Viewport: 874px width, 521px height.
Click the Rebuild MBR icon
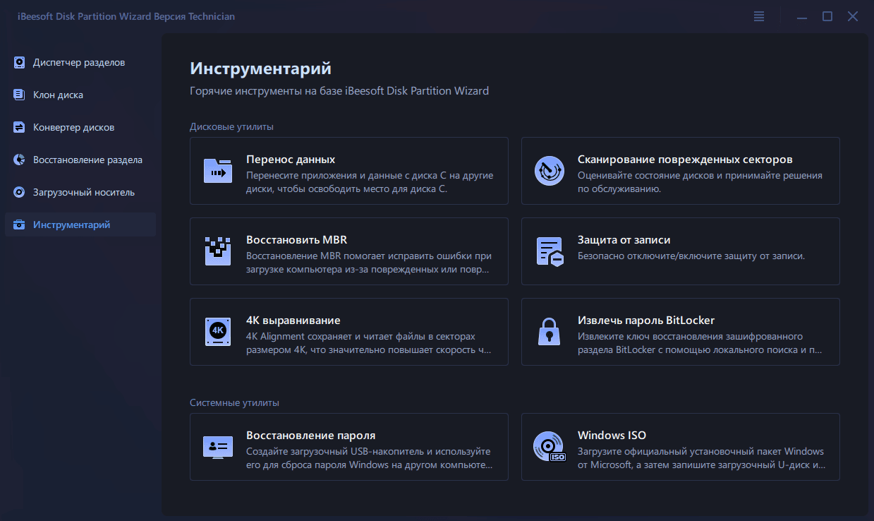tap(218, 251)
